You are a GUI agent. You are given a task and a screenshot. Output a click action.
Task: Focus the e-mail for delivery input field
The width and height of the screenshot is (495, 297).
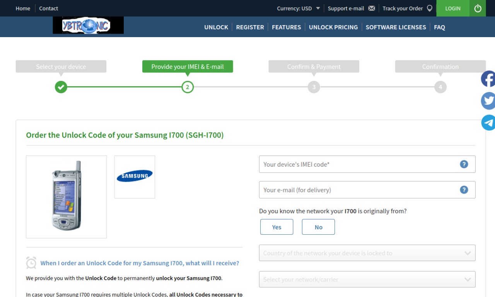367,189
